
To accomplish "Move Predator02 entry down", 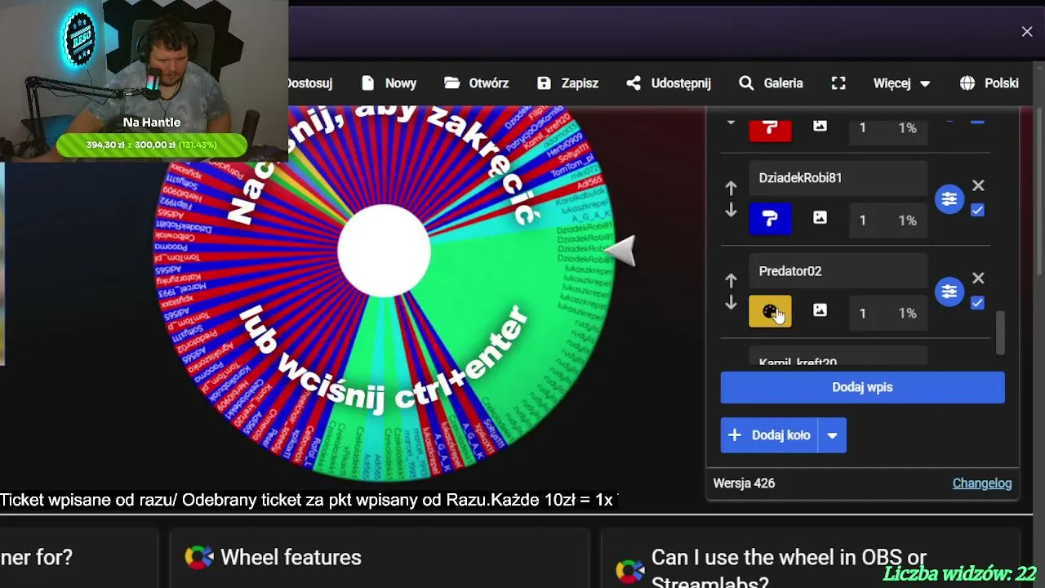I will [x=731, y=304].
